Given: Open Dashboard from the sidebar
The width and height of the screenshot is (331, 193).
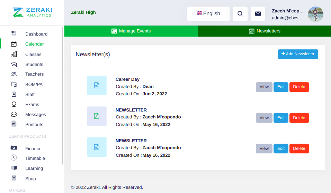Looking at the screenshot, I should pyautogui.click(x=36, y=34).
